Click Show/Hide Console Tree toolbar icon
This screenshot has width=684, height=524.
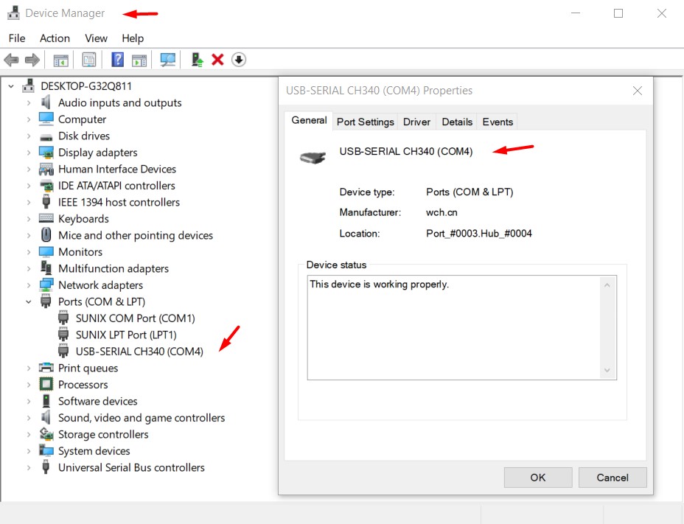(60, 60)
